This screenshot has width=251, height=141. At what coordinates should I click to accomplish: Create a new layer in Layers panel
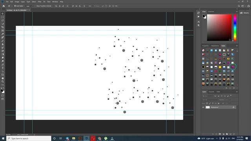(231, 134)
